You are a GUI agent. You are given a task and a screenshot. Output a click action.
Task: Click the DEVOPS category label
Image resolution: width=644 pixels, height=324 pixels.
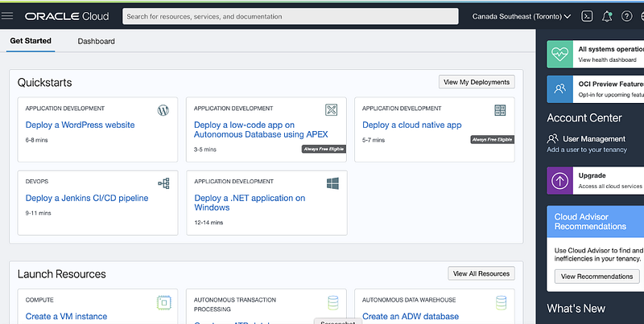point(37,181)
